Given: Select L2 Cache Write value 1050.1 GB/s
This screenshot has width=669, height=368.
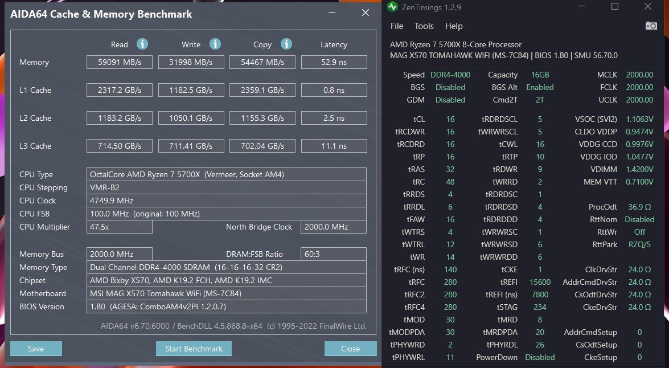Looking at the screenshot, I should coord(191,118).
